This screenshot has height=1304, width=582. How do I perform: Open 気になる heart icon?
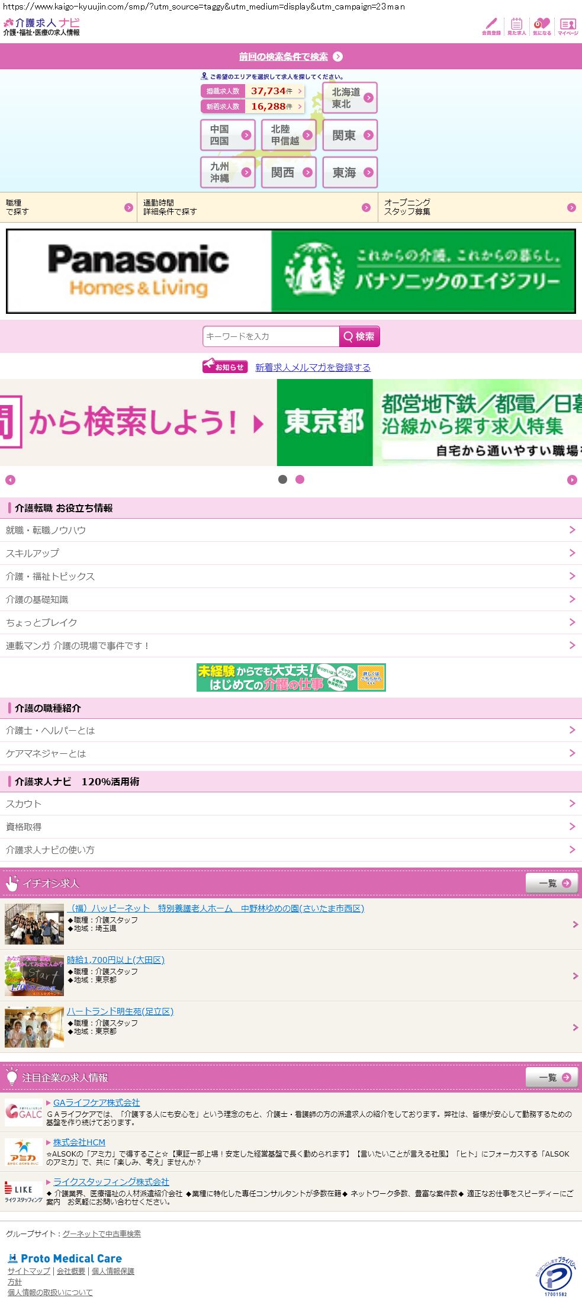pyautogui.click(x=542, y=26)
